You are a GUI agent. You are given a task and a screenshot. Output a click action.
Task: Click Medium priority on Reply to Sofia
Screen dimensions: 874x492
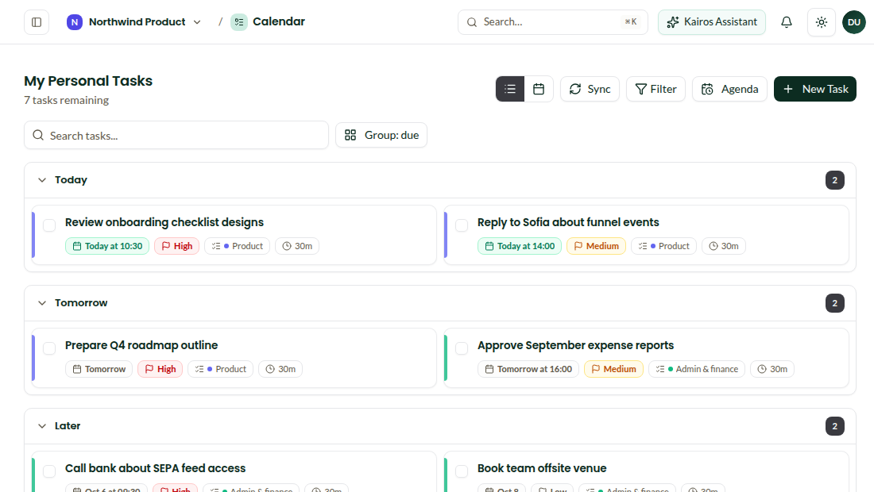[x=597, y=246]
